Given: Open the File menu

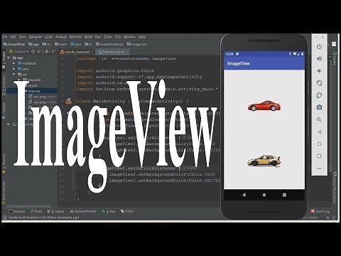Looking at the screenshot, I should coord(5,37).
